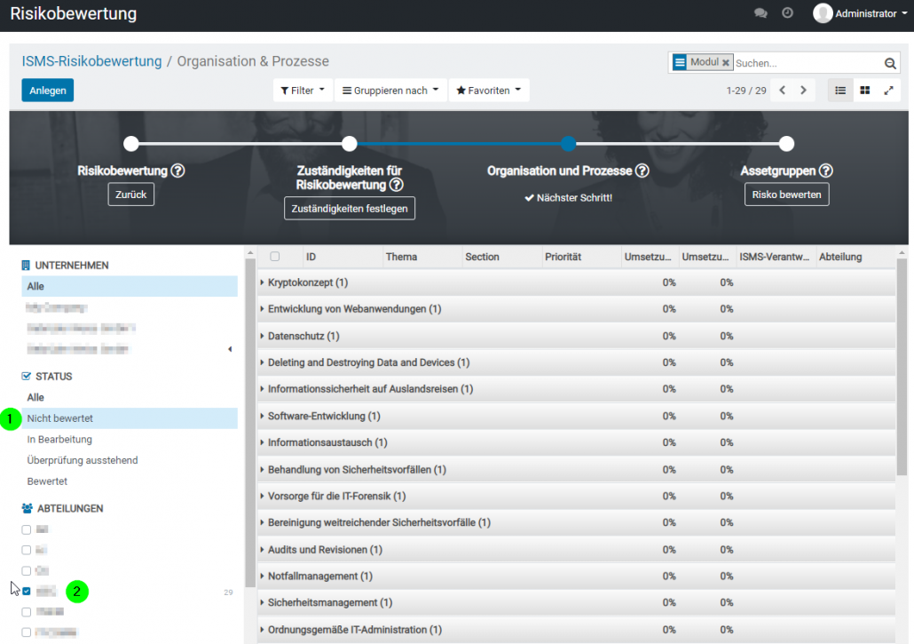Uncheck the checked department with 29 records
Viewport: 914px width, 644px height.
pos(27,591)
